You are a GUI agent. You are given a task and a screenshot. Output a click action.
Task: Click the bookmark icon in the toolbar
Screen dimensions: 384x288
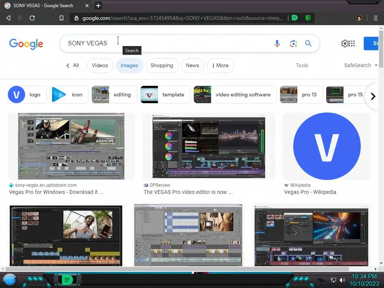61,18
